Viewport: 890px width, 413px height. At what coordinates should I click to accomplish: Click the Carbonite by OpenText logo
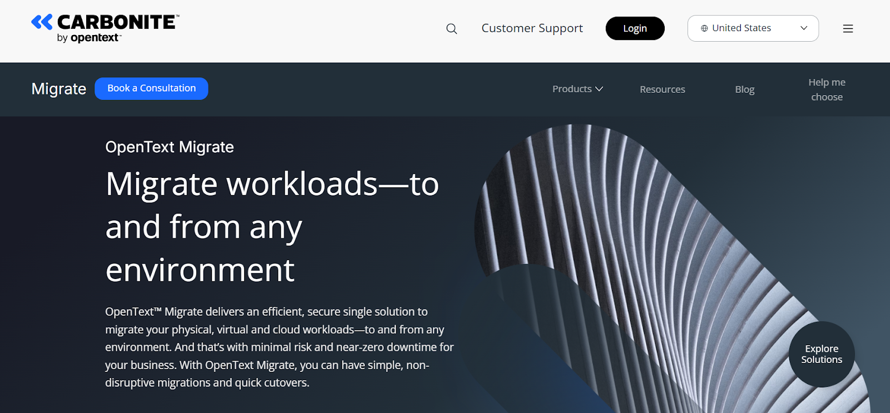(105, 28)
